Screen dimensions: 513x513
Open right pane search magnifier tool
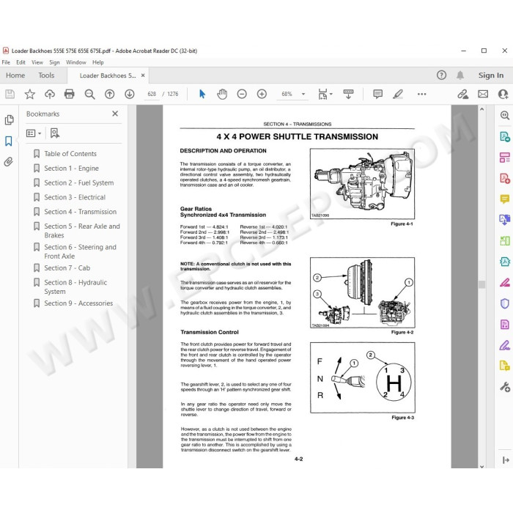coord(505,115)
